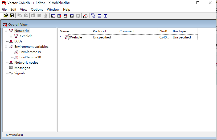Open the File menu

point(4,10)
